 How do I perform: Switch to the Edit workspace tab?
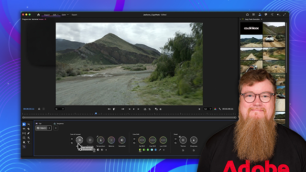tap(55, 15)
